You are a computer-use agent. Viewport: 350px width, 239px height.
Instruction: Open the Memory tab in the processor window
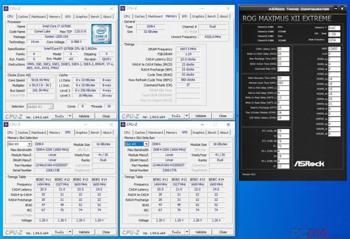54,17
